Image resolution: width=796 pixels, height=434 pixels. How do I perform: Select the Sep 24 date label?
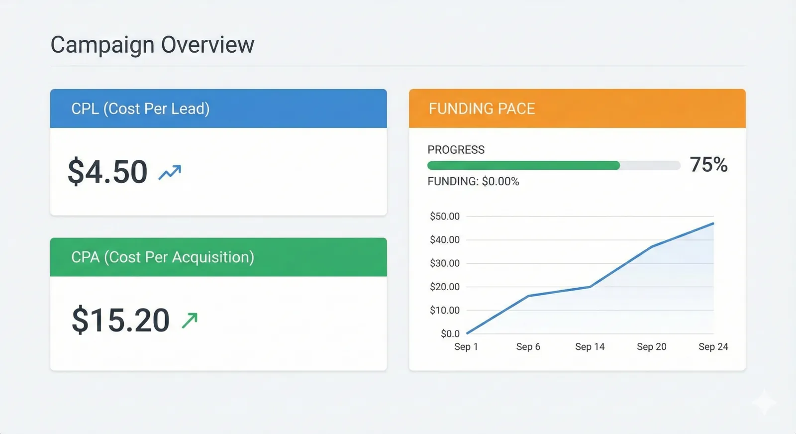point(713,347)
